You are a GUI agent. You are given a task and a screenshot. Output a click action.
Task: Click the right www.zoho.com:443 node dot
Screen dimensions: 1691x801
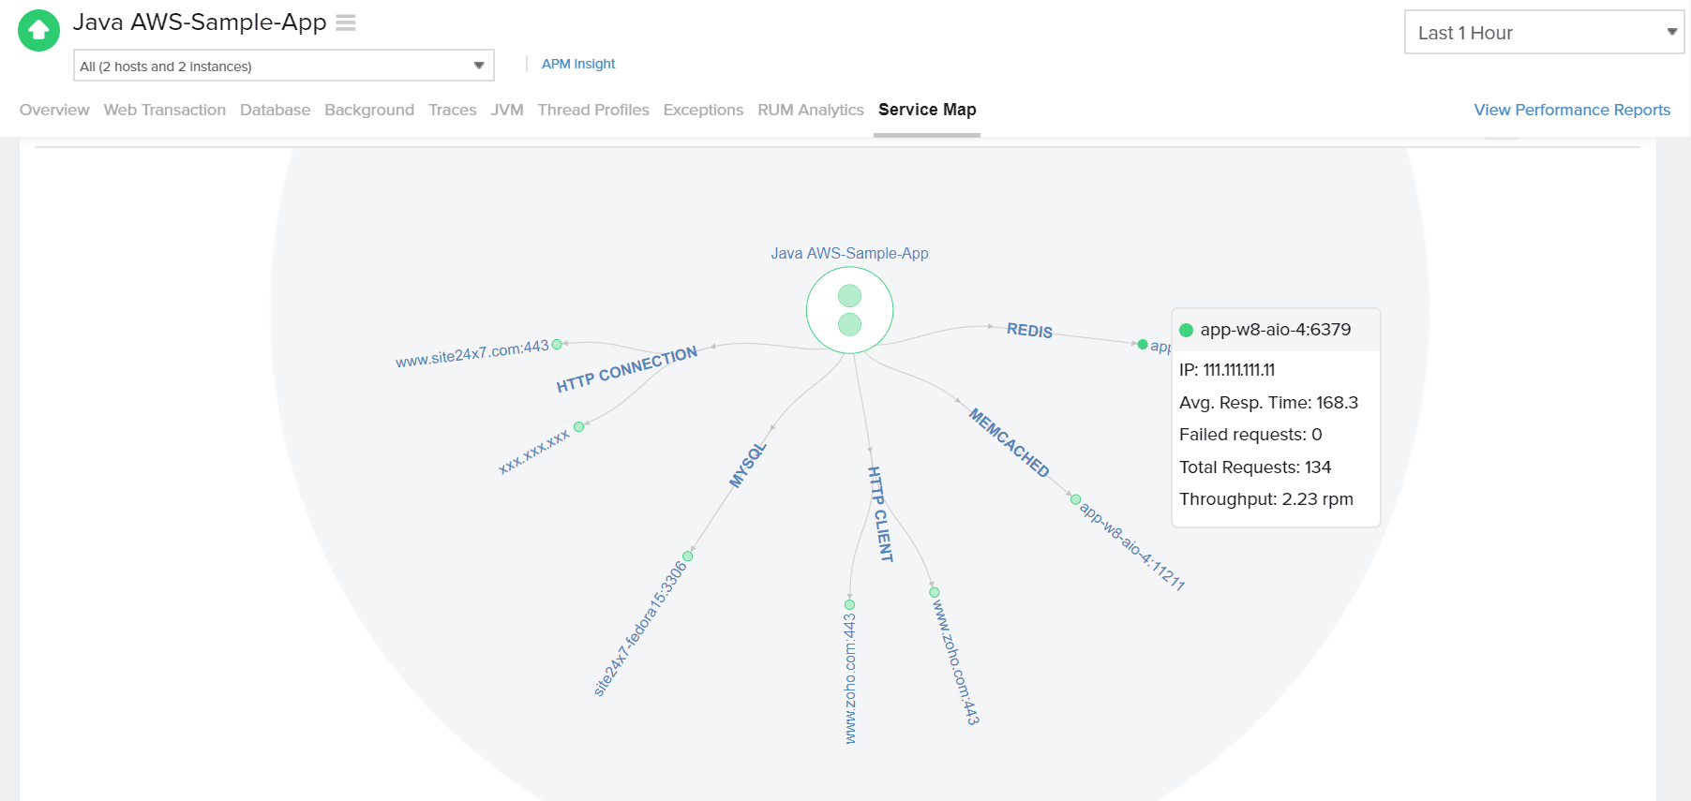pos(934,592)
